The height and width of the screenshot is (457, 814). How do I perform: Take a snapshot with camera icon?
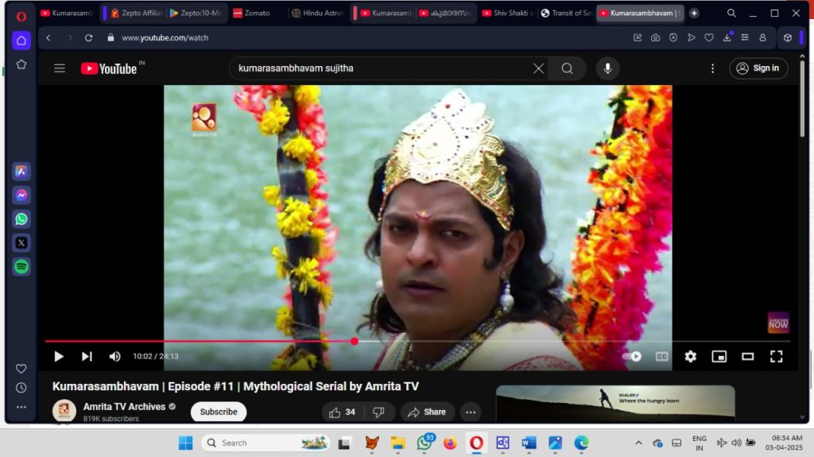coord(656,38)
